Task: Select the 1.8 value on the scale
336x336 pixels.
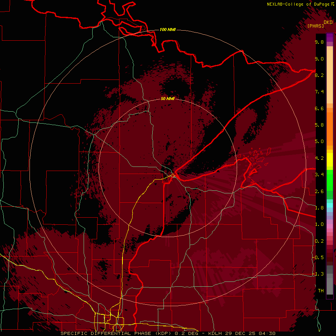Action: [x=319, y=208]
